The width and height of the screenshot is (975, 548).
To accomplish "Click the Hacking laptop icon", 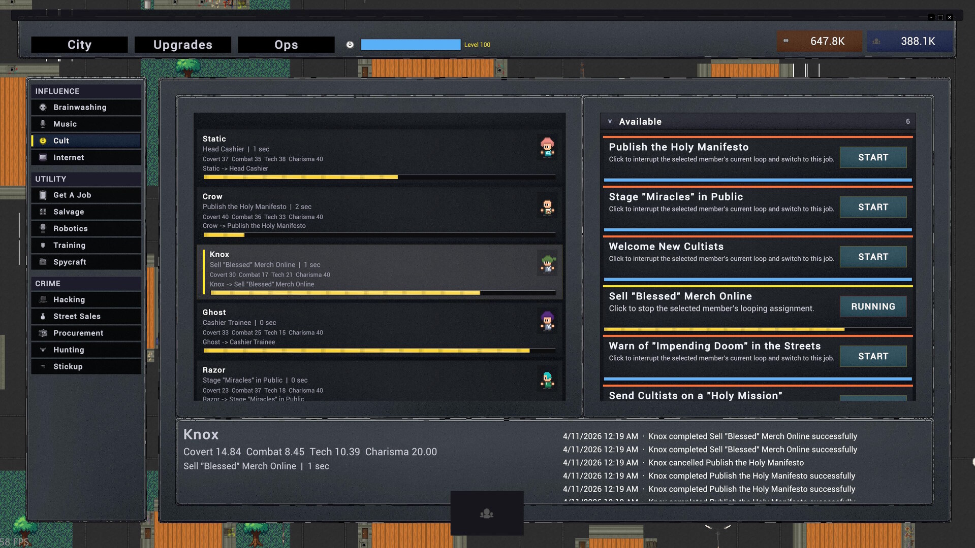I will pyautogui.click(x=43, y=299).
